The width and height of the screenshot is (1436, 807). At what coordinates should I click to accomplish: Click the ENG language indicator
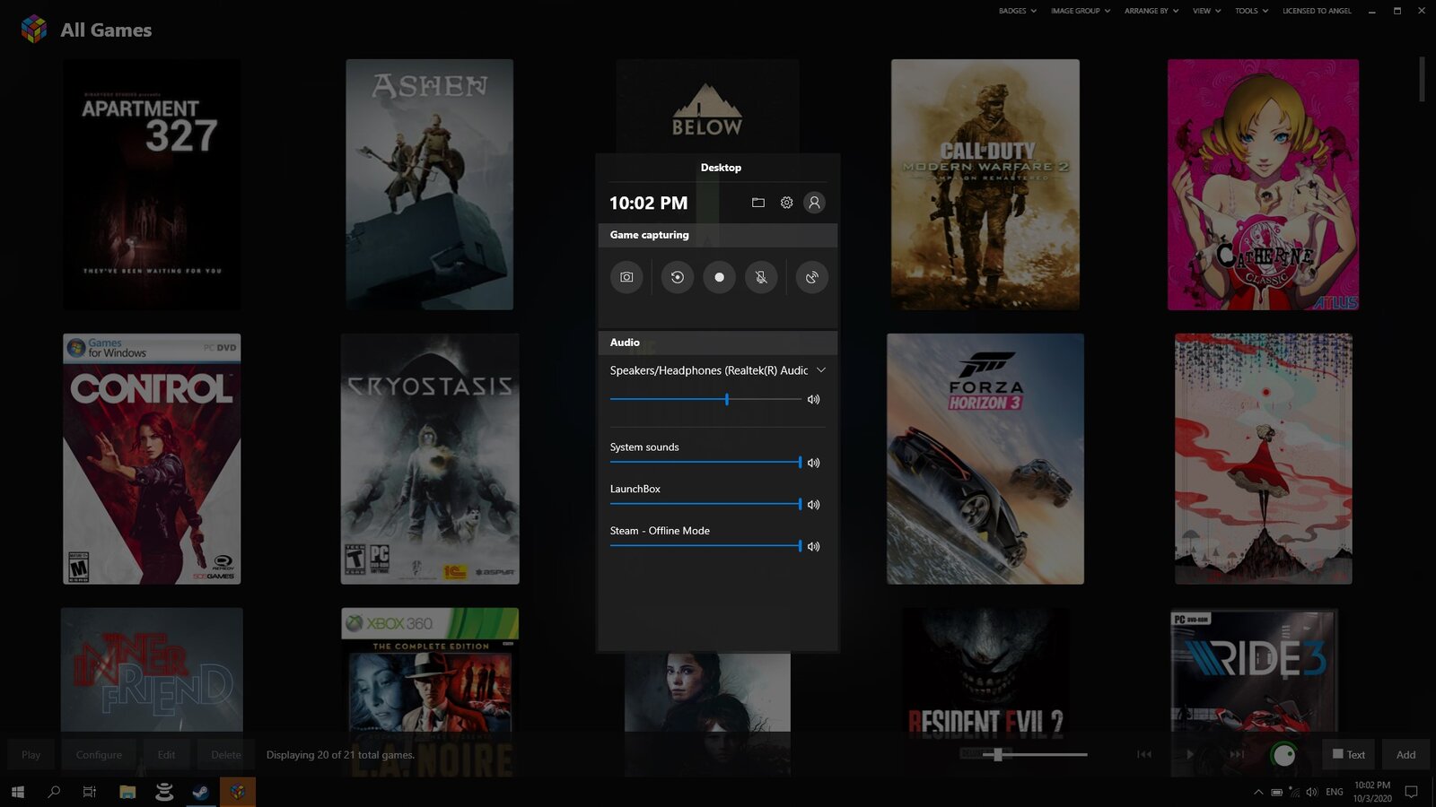[1335, 792]
